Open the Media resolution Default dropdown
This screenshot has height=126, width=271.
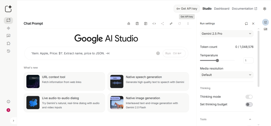[227, 75]
